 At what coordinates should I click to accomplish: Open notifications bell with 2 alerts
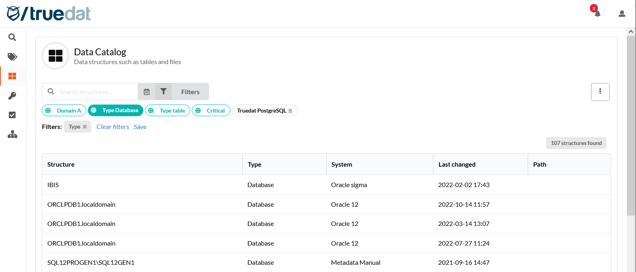pyautogui.click(x=597, y=14)
